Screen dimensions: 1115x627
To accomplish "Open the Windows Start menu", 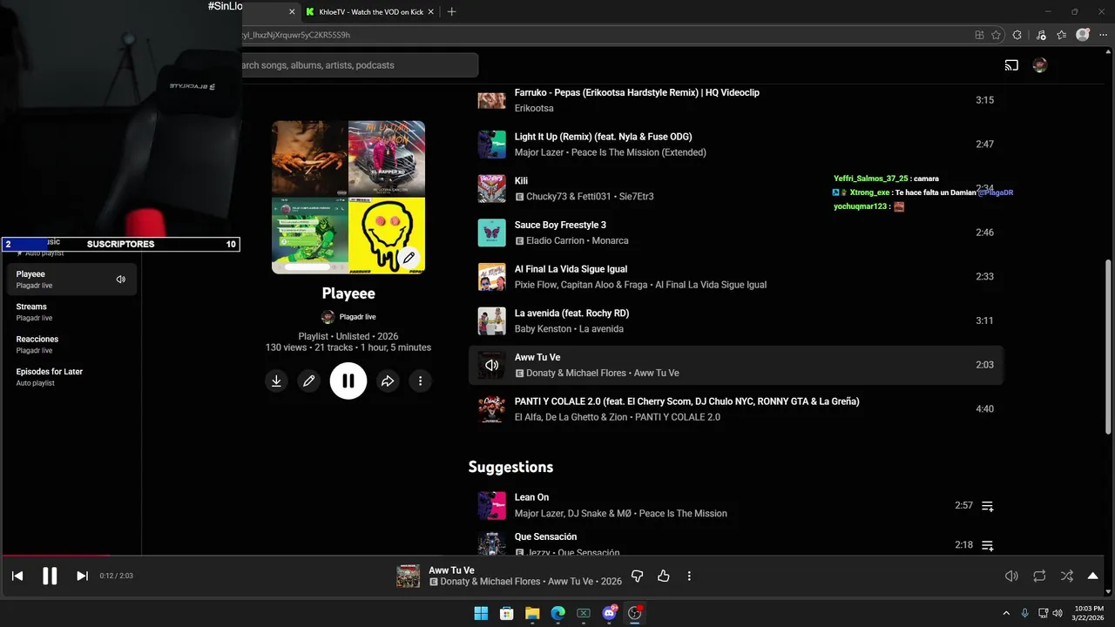I will tap(481, 613).
